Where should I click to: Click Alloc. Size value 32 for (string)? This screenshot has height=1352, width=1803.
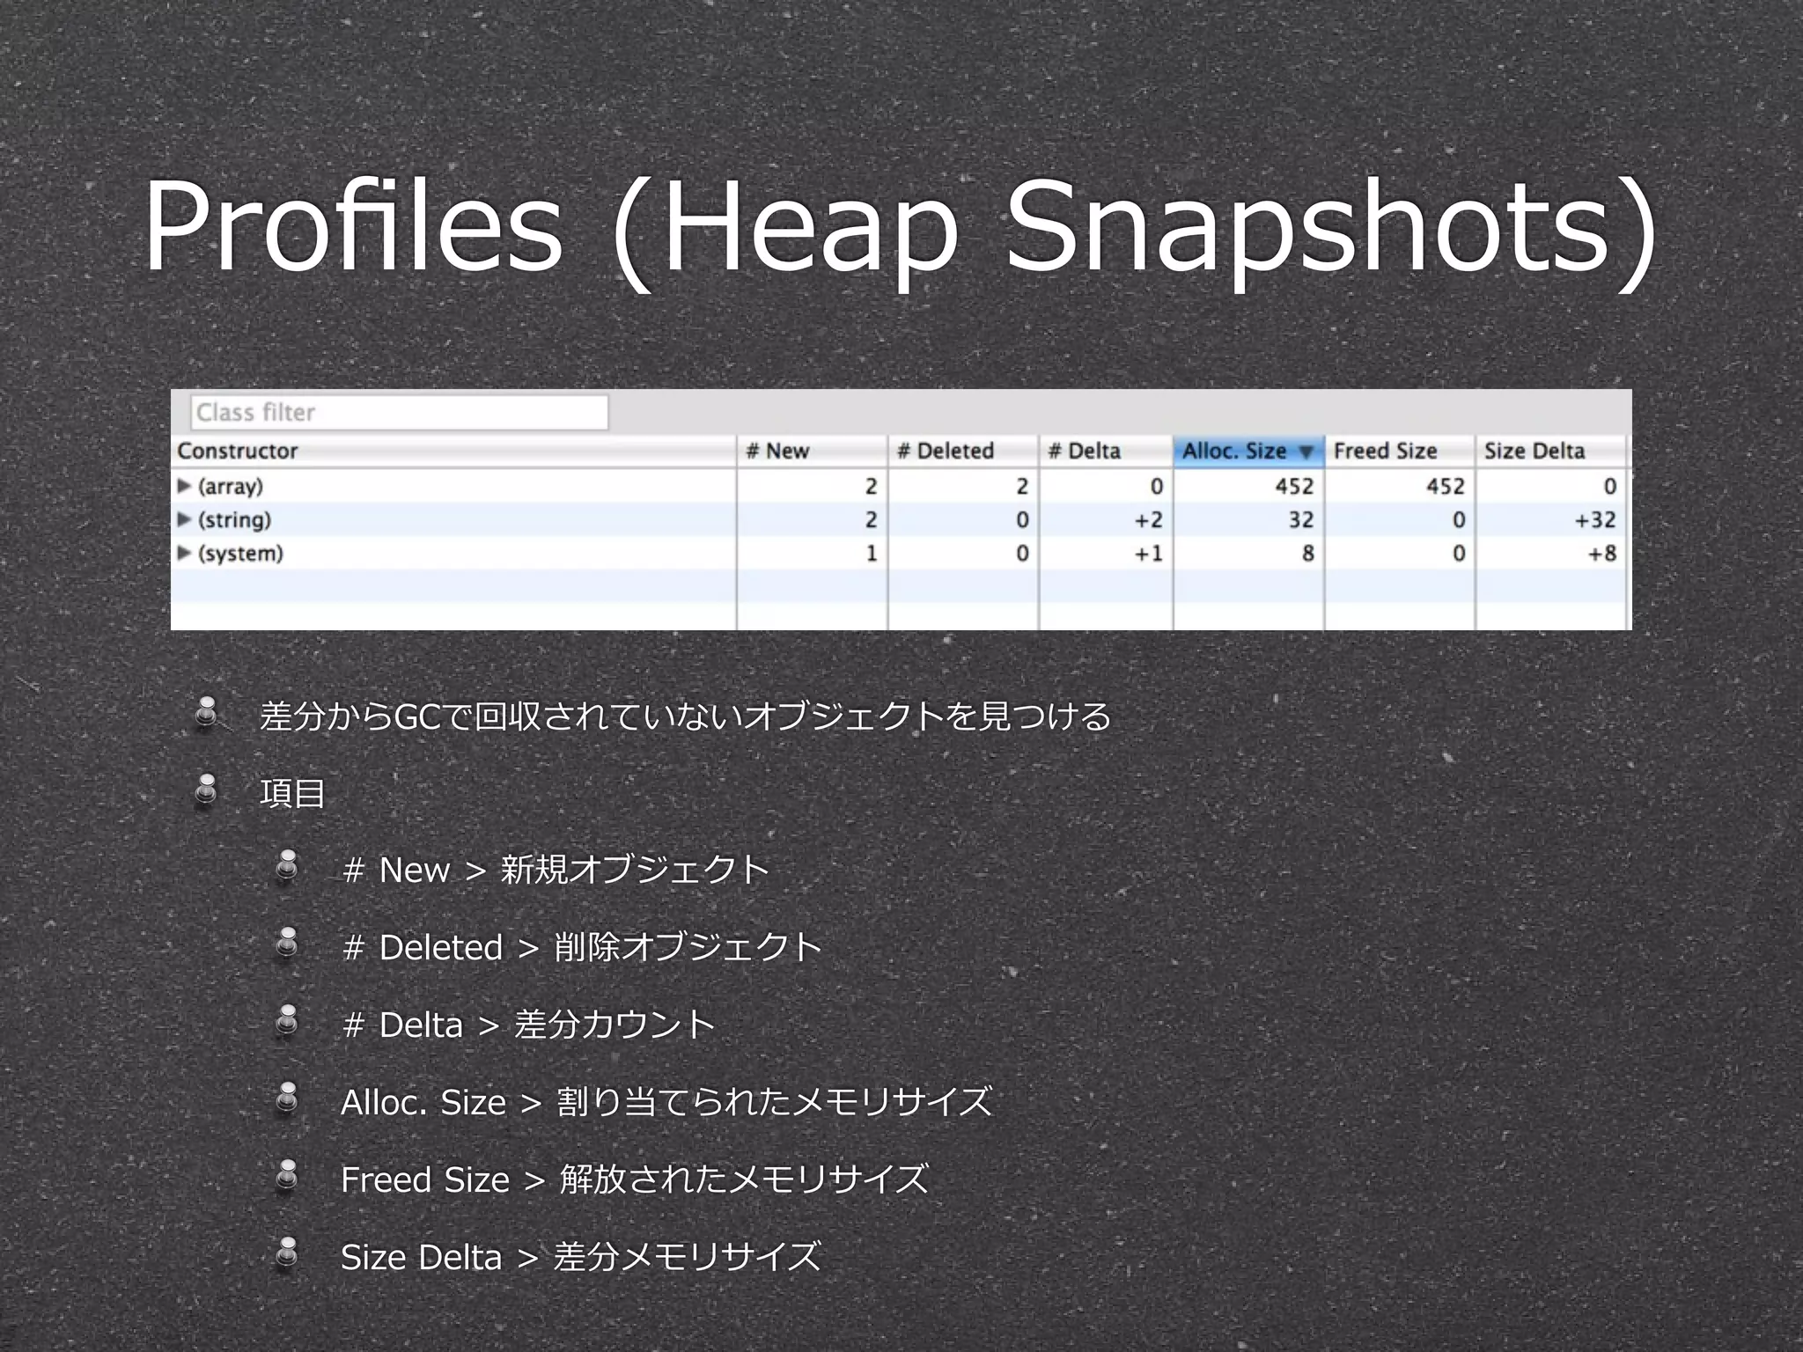(1301, 519)
